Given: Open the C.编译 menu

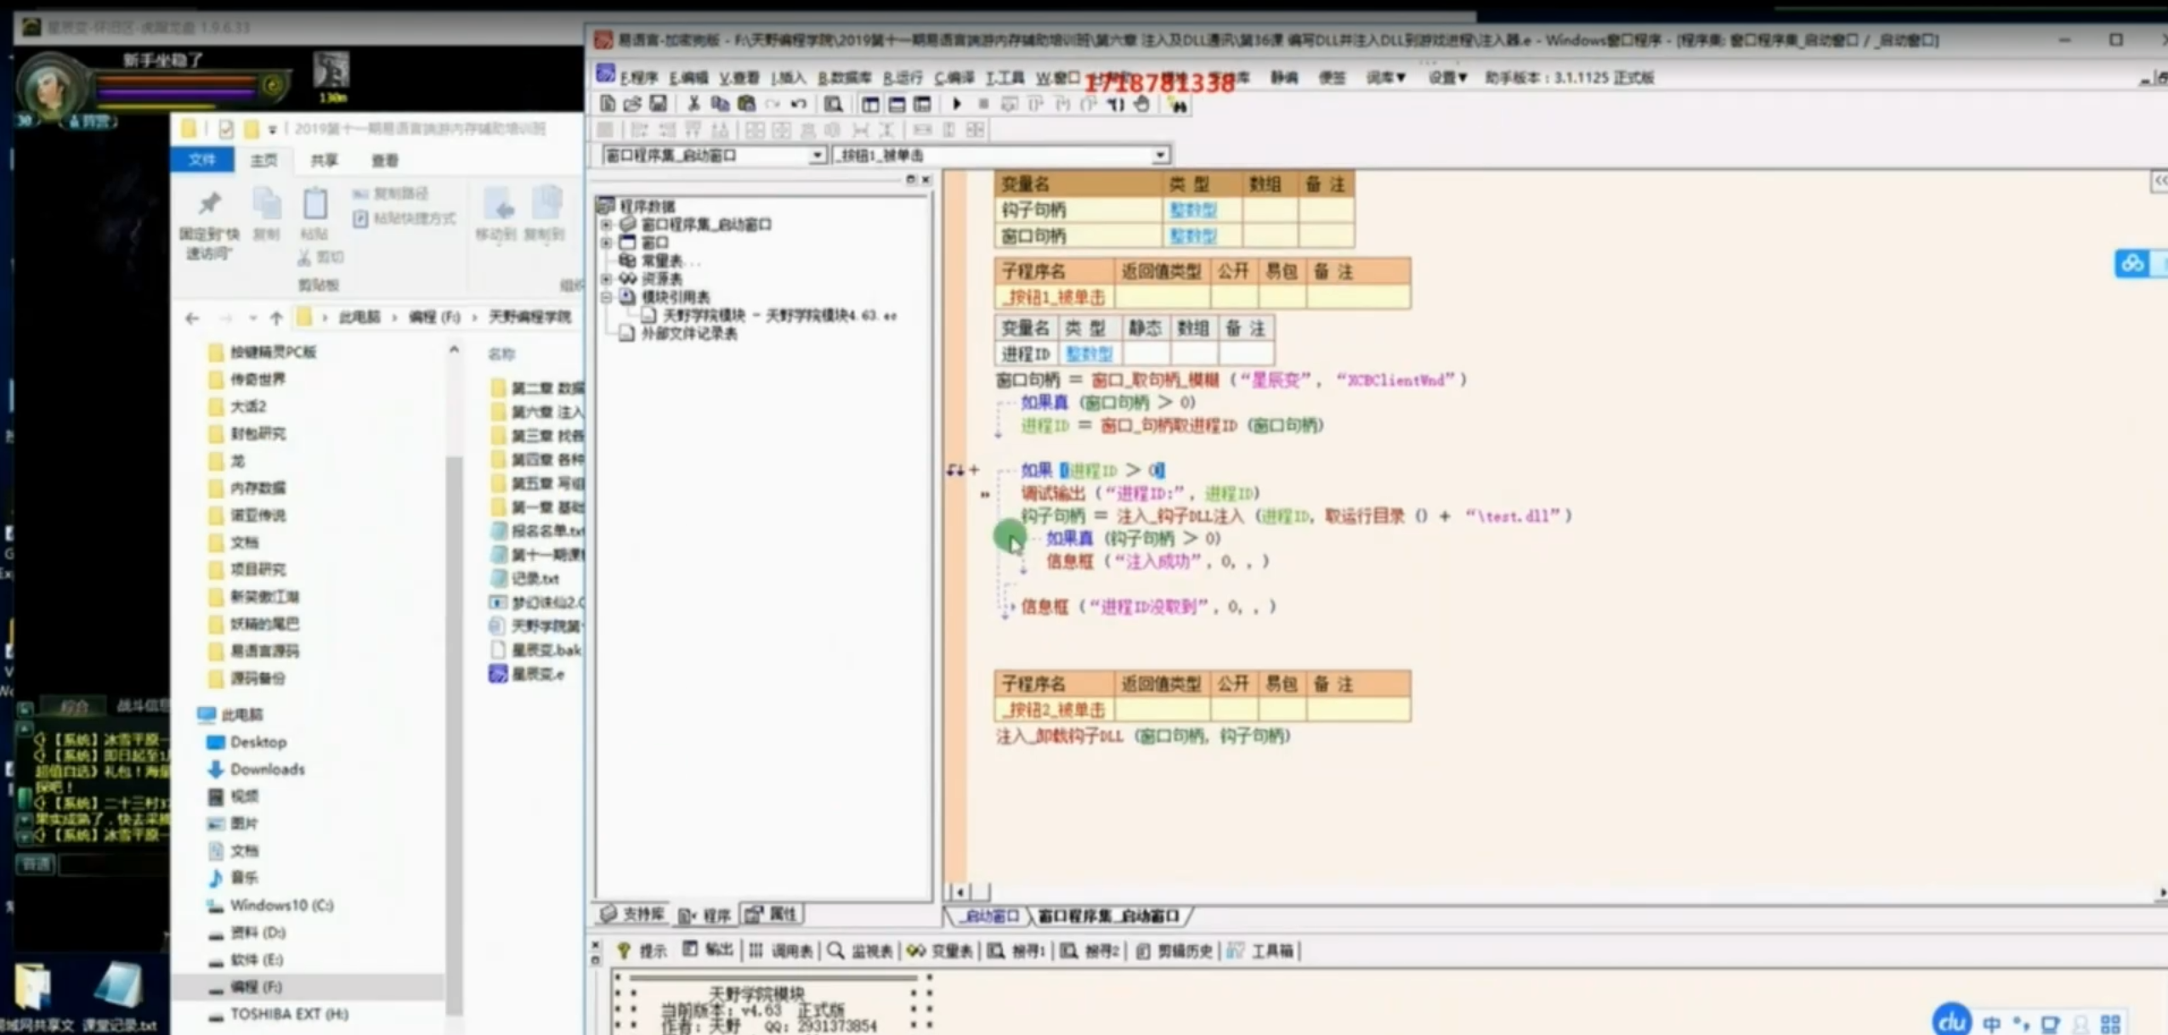Looking at the screenshot, I should click(954, 78).
